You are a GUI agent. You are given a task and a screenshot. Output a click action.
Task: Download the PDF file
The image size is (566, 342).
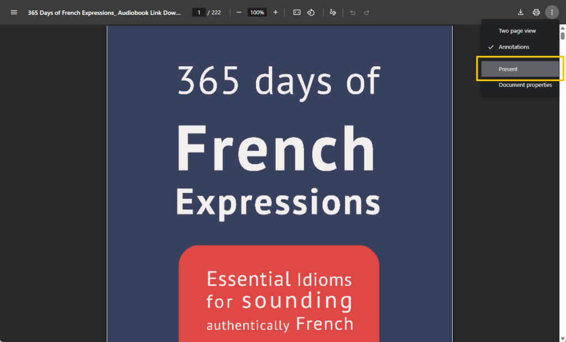tap(520, 12)
